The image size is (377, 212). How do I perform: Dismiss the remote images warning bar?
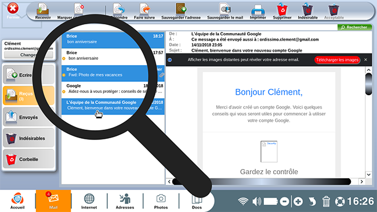tap(366, 60)
